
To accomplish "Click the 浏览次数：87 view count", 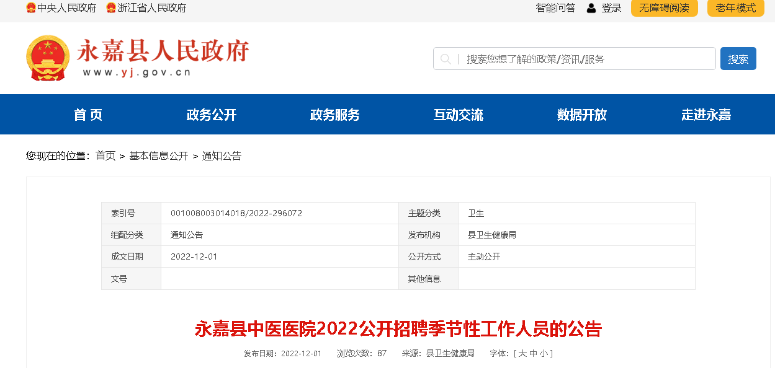I will coord(362,353).
